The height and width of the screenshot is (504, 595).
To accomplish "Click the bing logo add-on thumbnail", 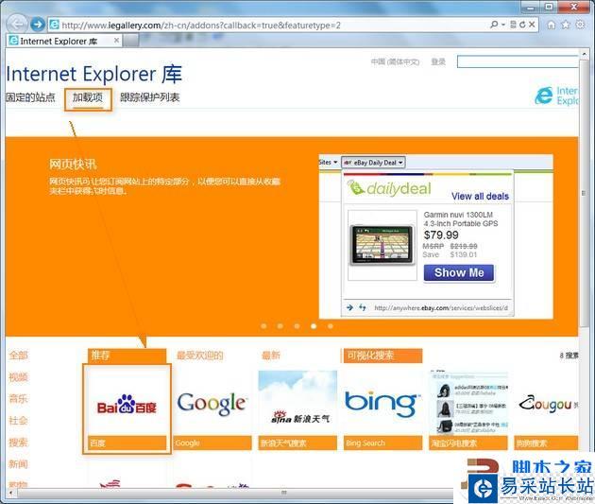I will 382,403.
